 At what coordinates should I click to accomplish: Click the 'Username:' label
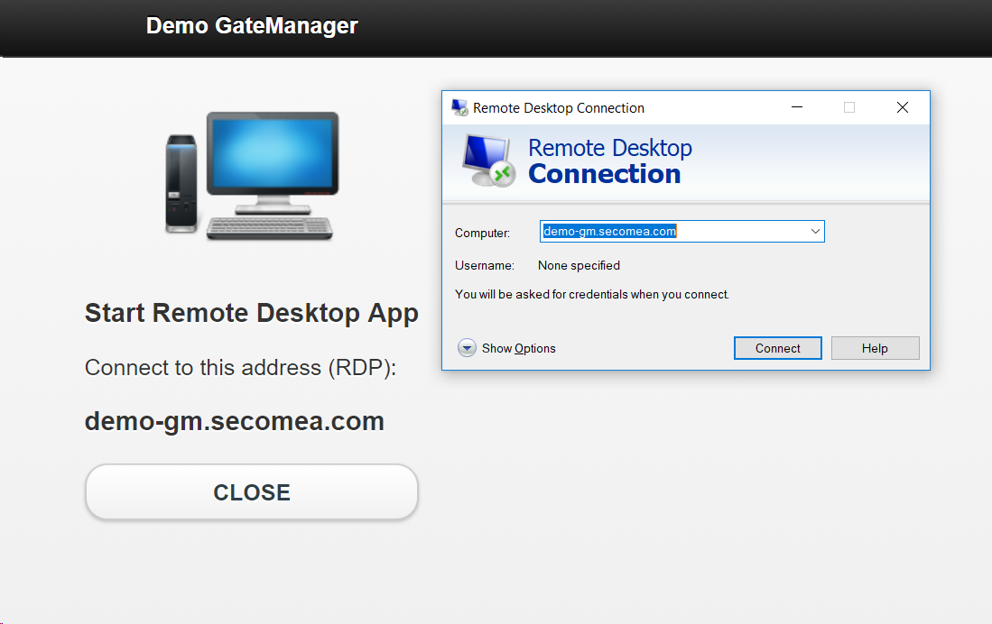pos(485,265)
